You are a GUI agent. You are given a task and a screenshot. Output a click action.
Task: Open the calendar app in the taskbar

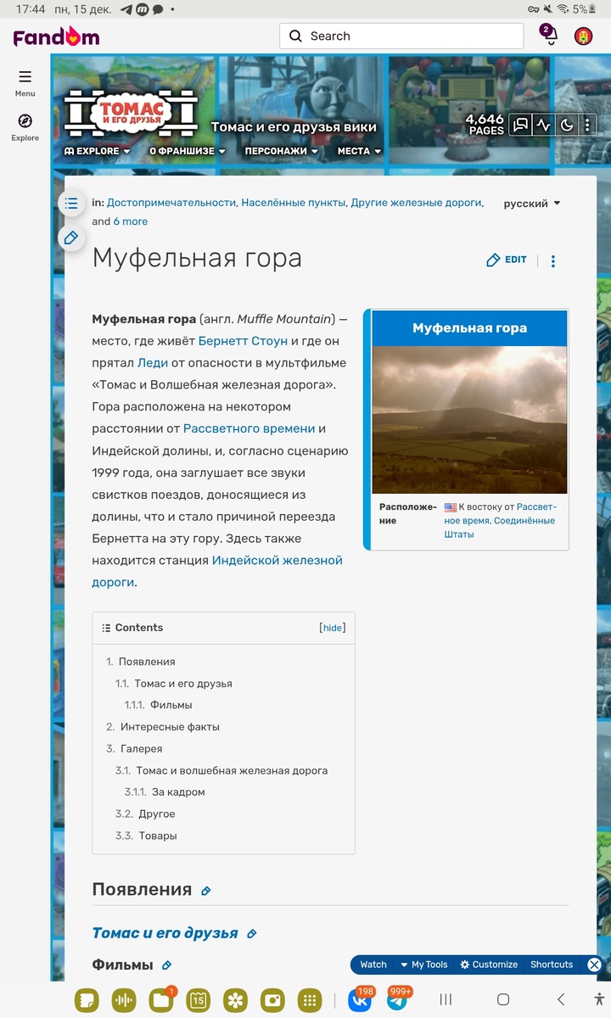click(x=199, y=1000)
